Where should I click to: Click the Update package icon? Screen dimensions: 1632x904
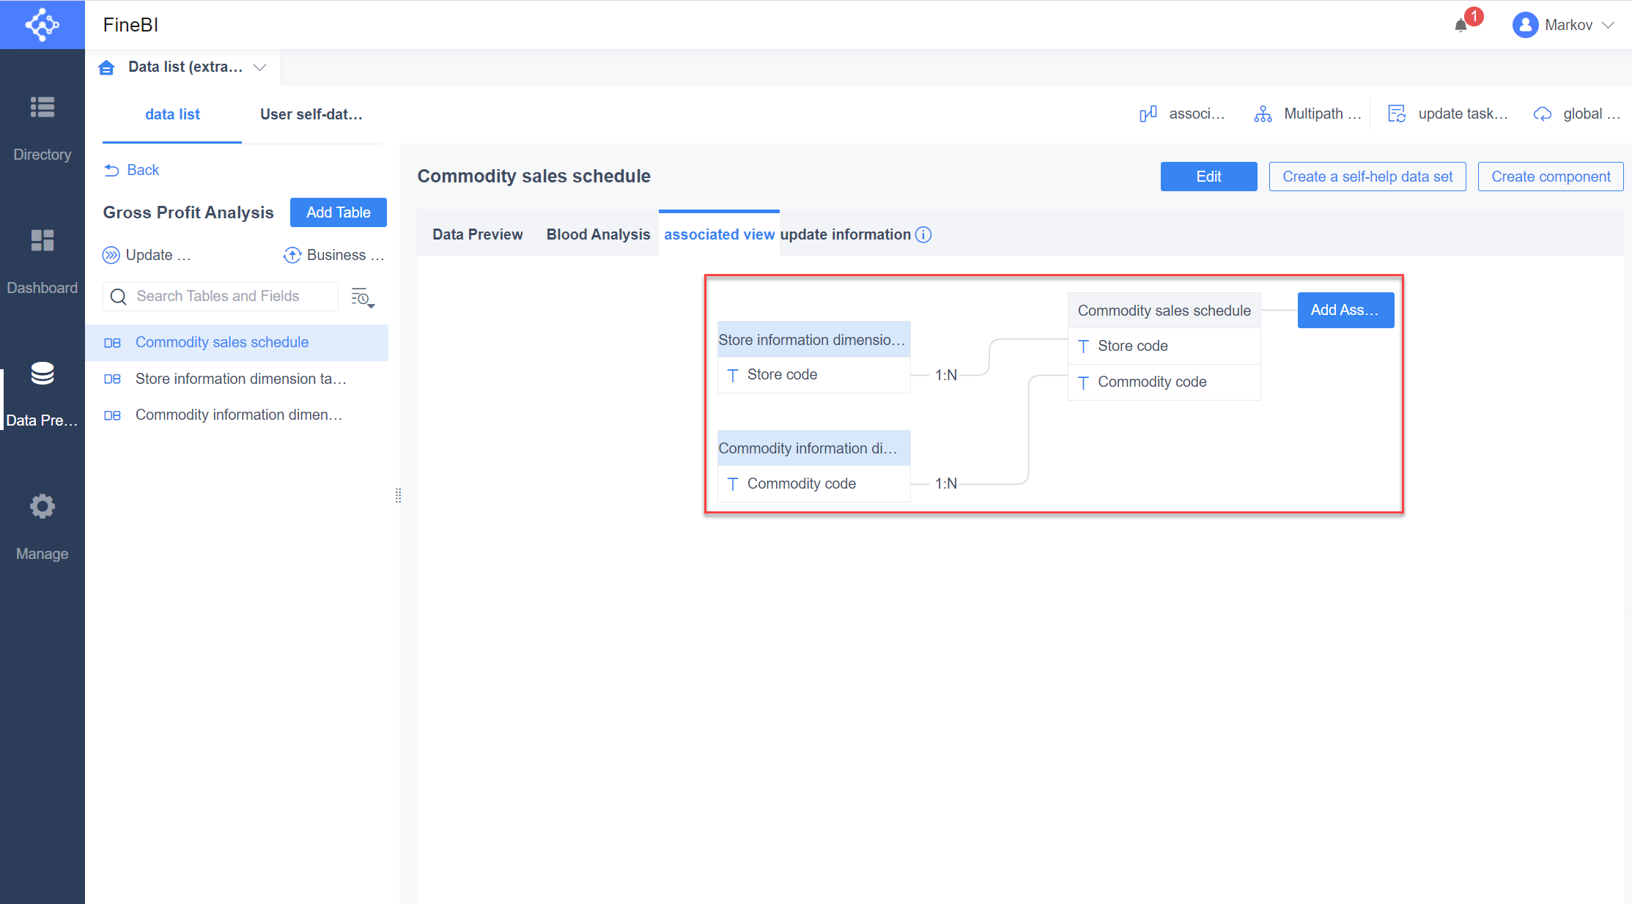[x=111, y=255]
